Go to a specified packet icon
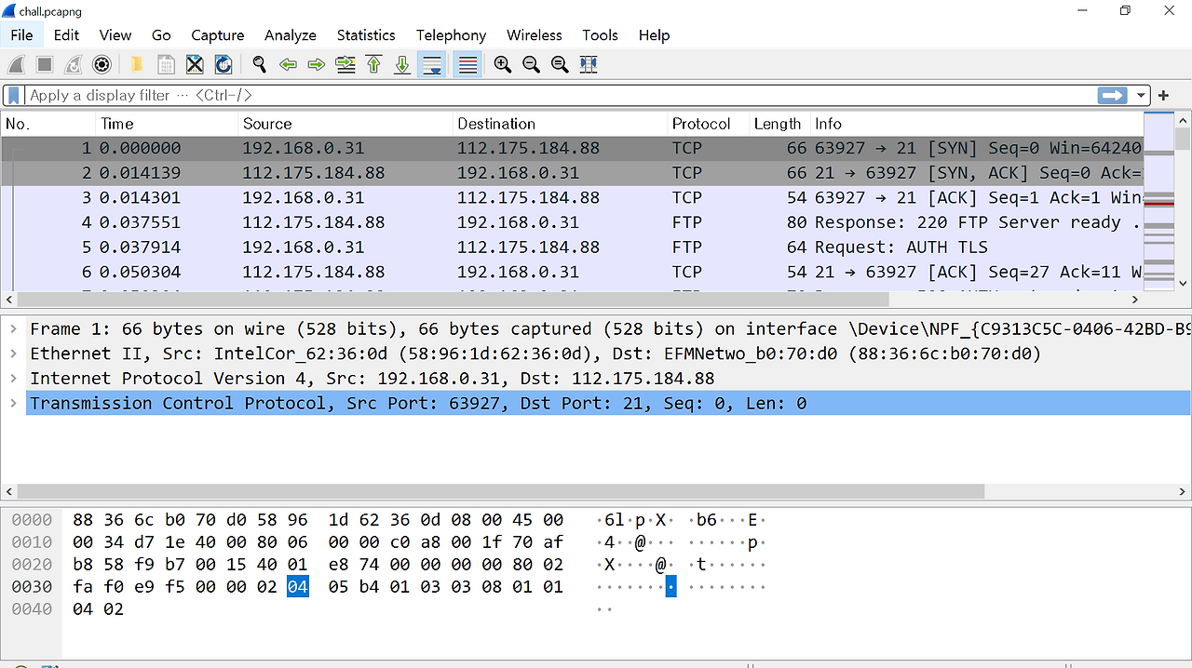The height and width of the screenshot is (668, 1192). click(345, 64)
